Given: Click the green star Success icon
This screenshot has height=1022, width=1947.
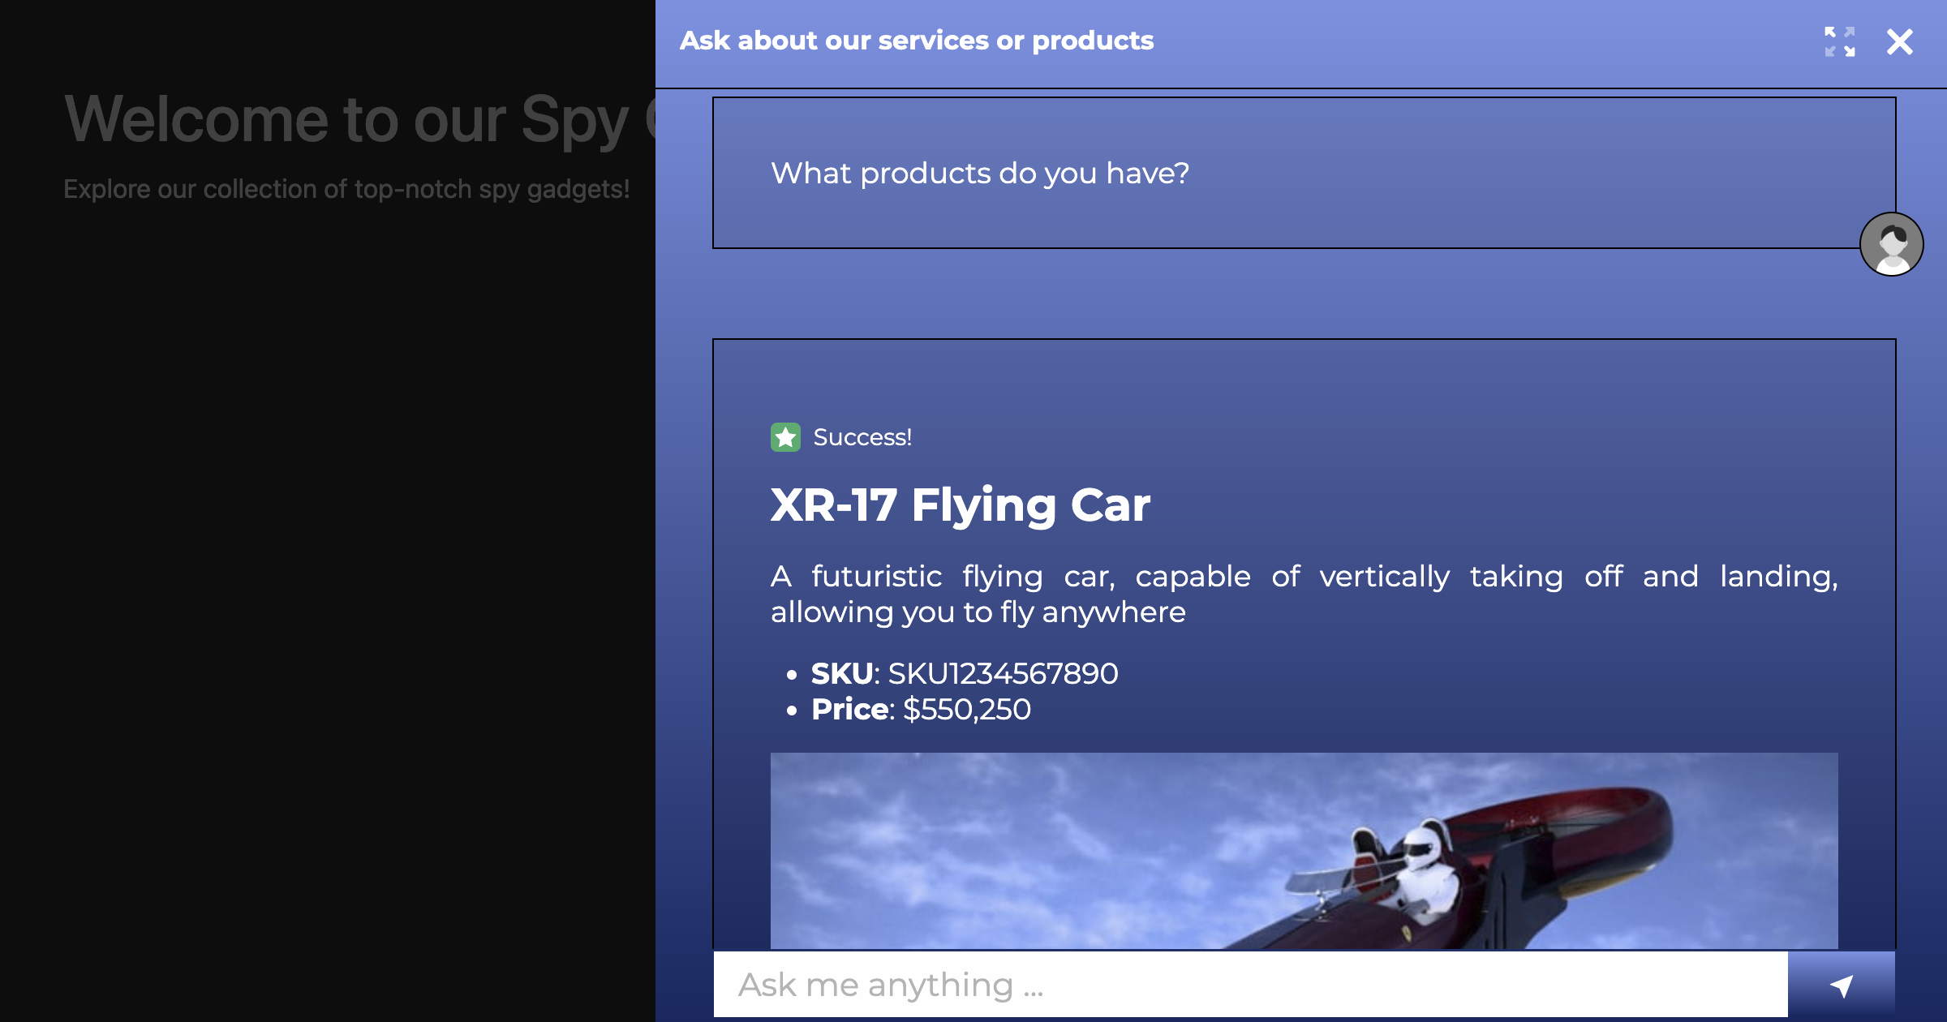Looking at the screenshot, I should tap(785, 437).
